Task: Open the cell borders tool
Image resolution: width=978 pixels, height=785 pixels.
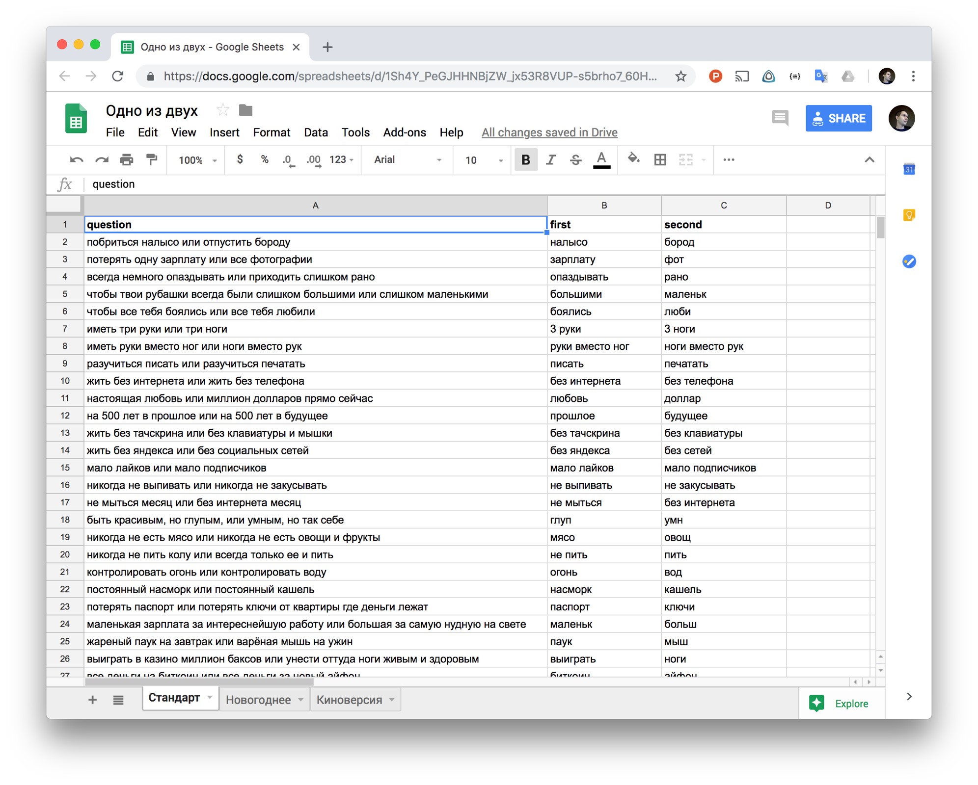Action: [x=660, y=159]
